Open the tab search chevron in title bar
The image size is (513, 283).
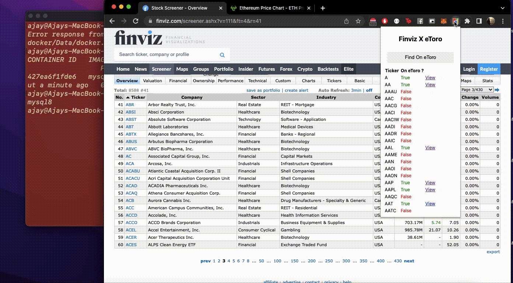[x=503, y=8]
